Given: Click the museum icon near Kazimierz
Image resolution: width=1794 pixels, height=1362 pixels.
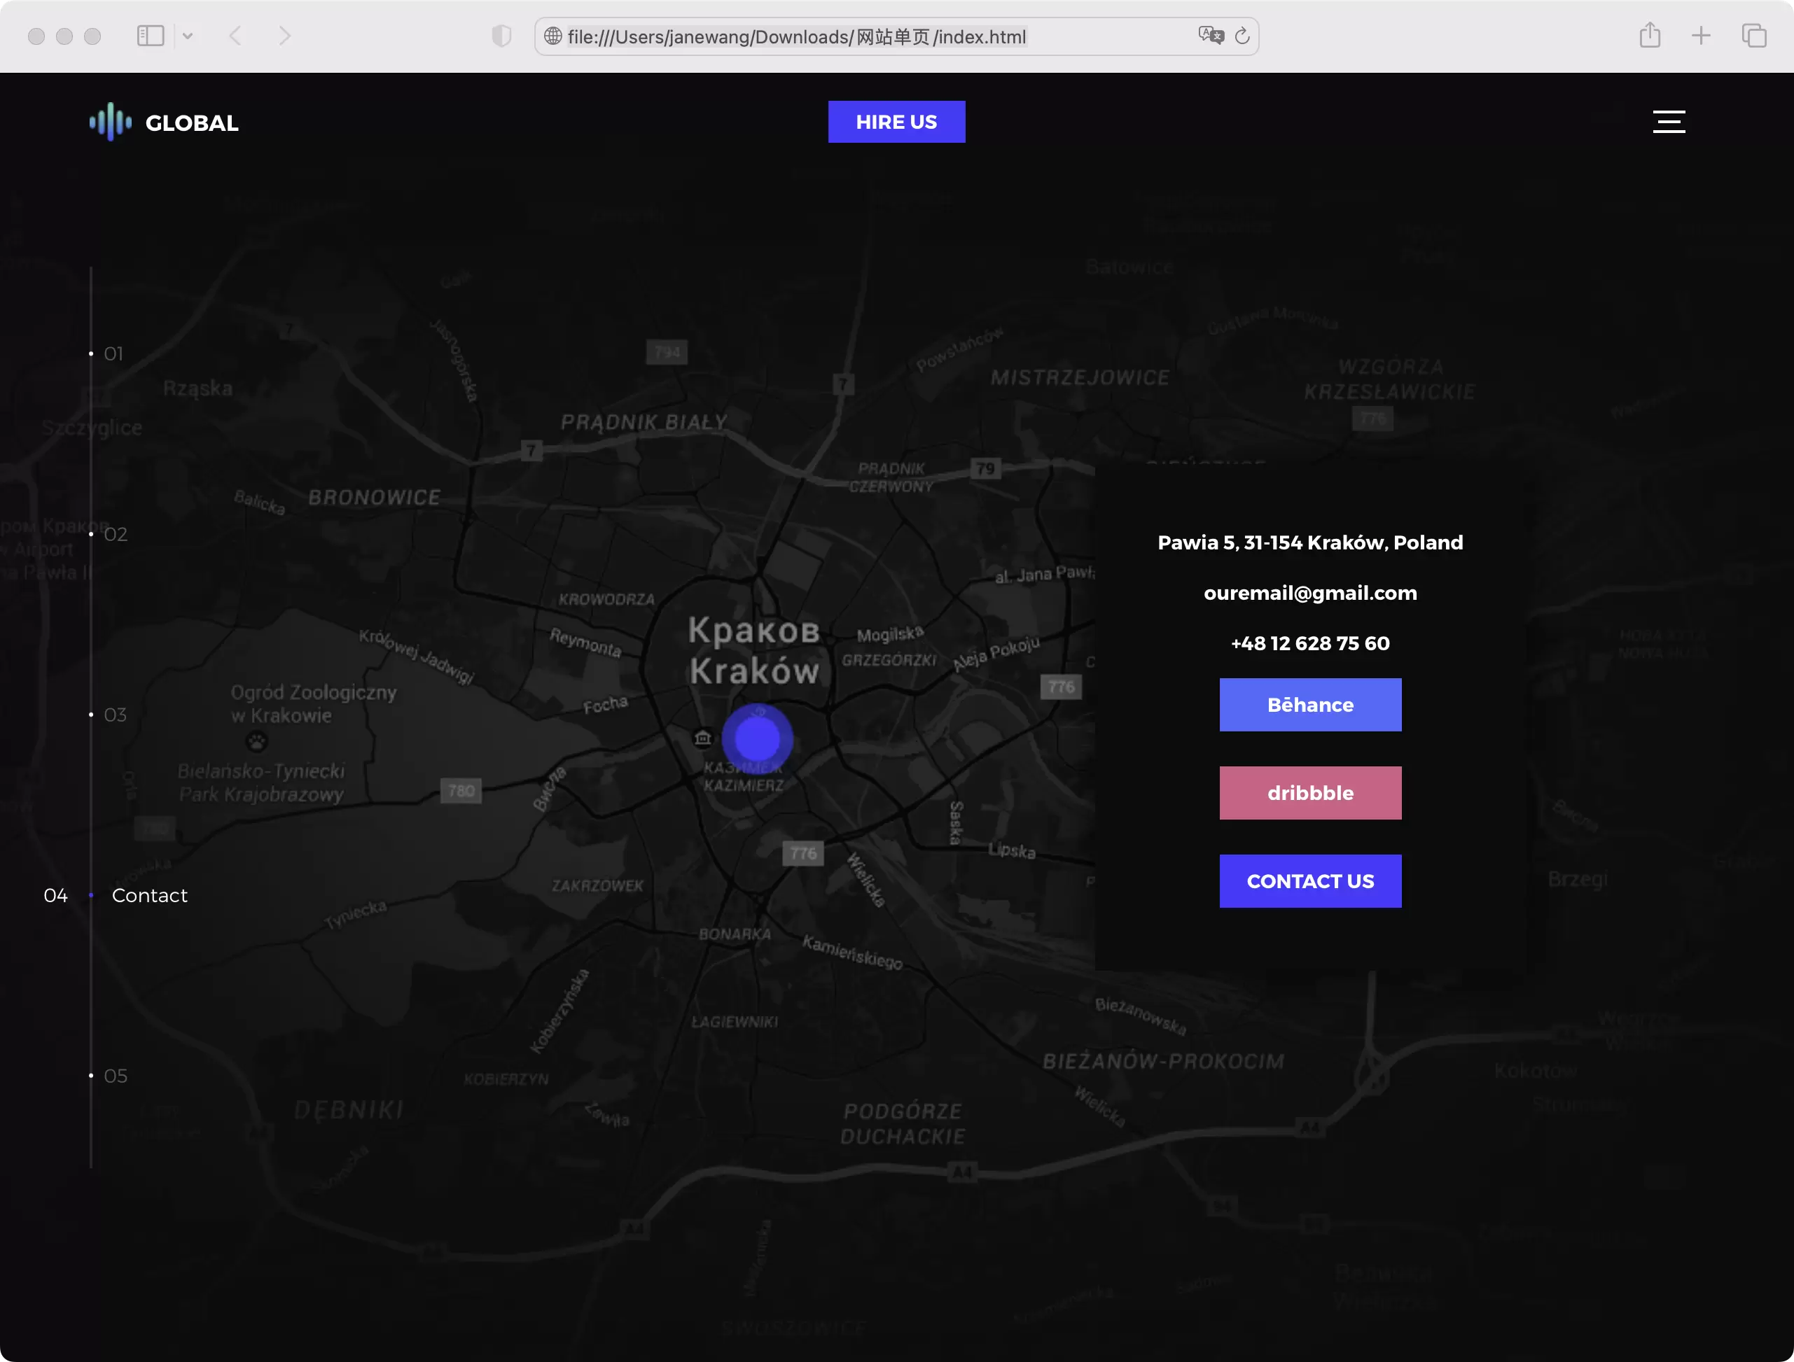Looking at the screenshot, I should pos(702,738).
